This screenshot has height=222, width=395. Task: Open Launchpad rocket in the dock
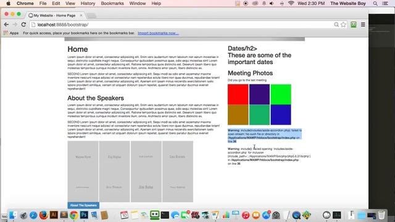point(23,215)
